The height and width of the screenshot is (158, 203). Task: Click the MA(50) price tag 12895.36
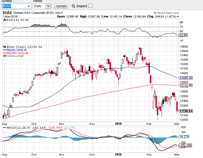(x=186, y=78)
